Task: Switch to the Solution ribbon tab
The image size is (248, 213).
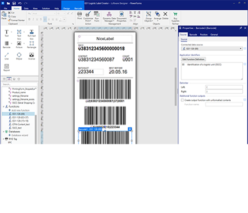Action: [x=46, y=9]
